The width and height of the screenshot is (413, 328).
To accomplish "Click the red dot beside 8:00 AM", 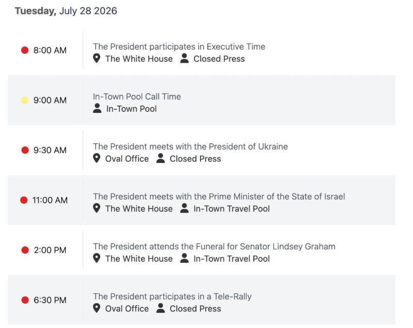I will [25, 50].
